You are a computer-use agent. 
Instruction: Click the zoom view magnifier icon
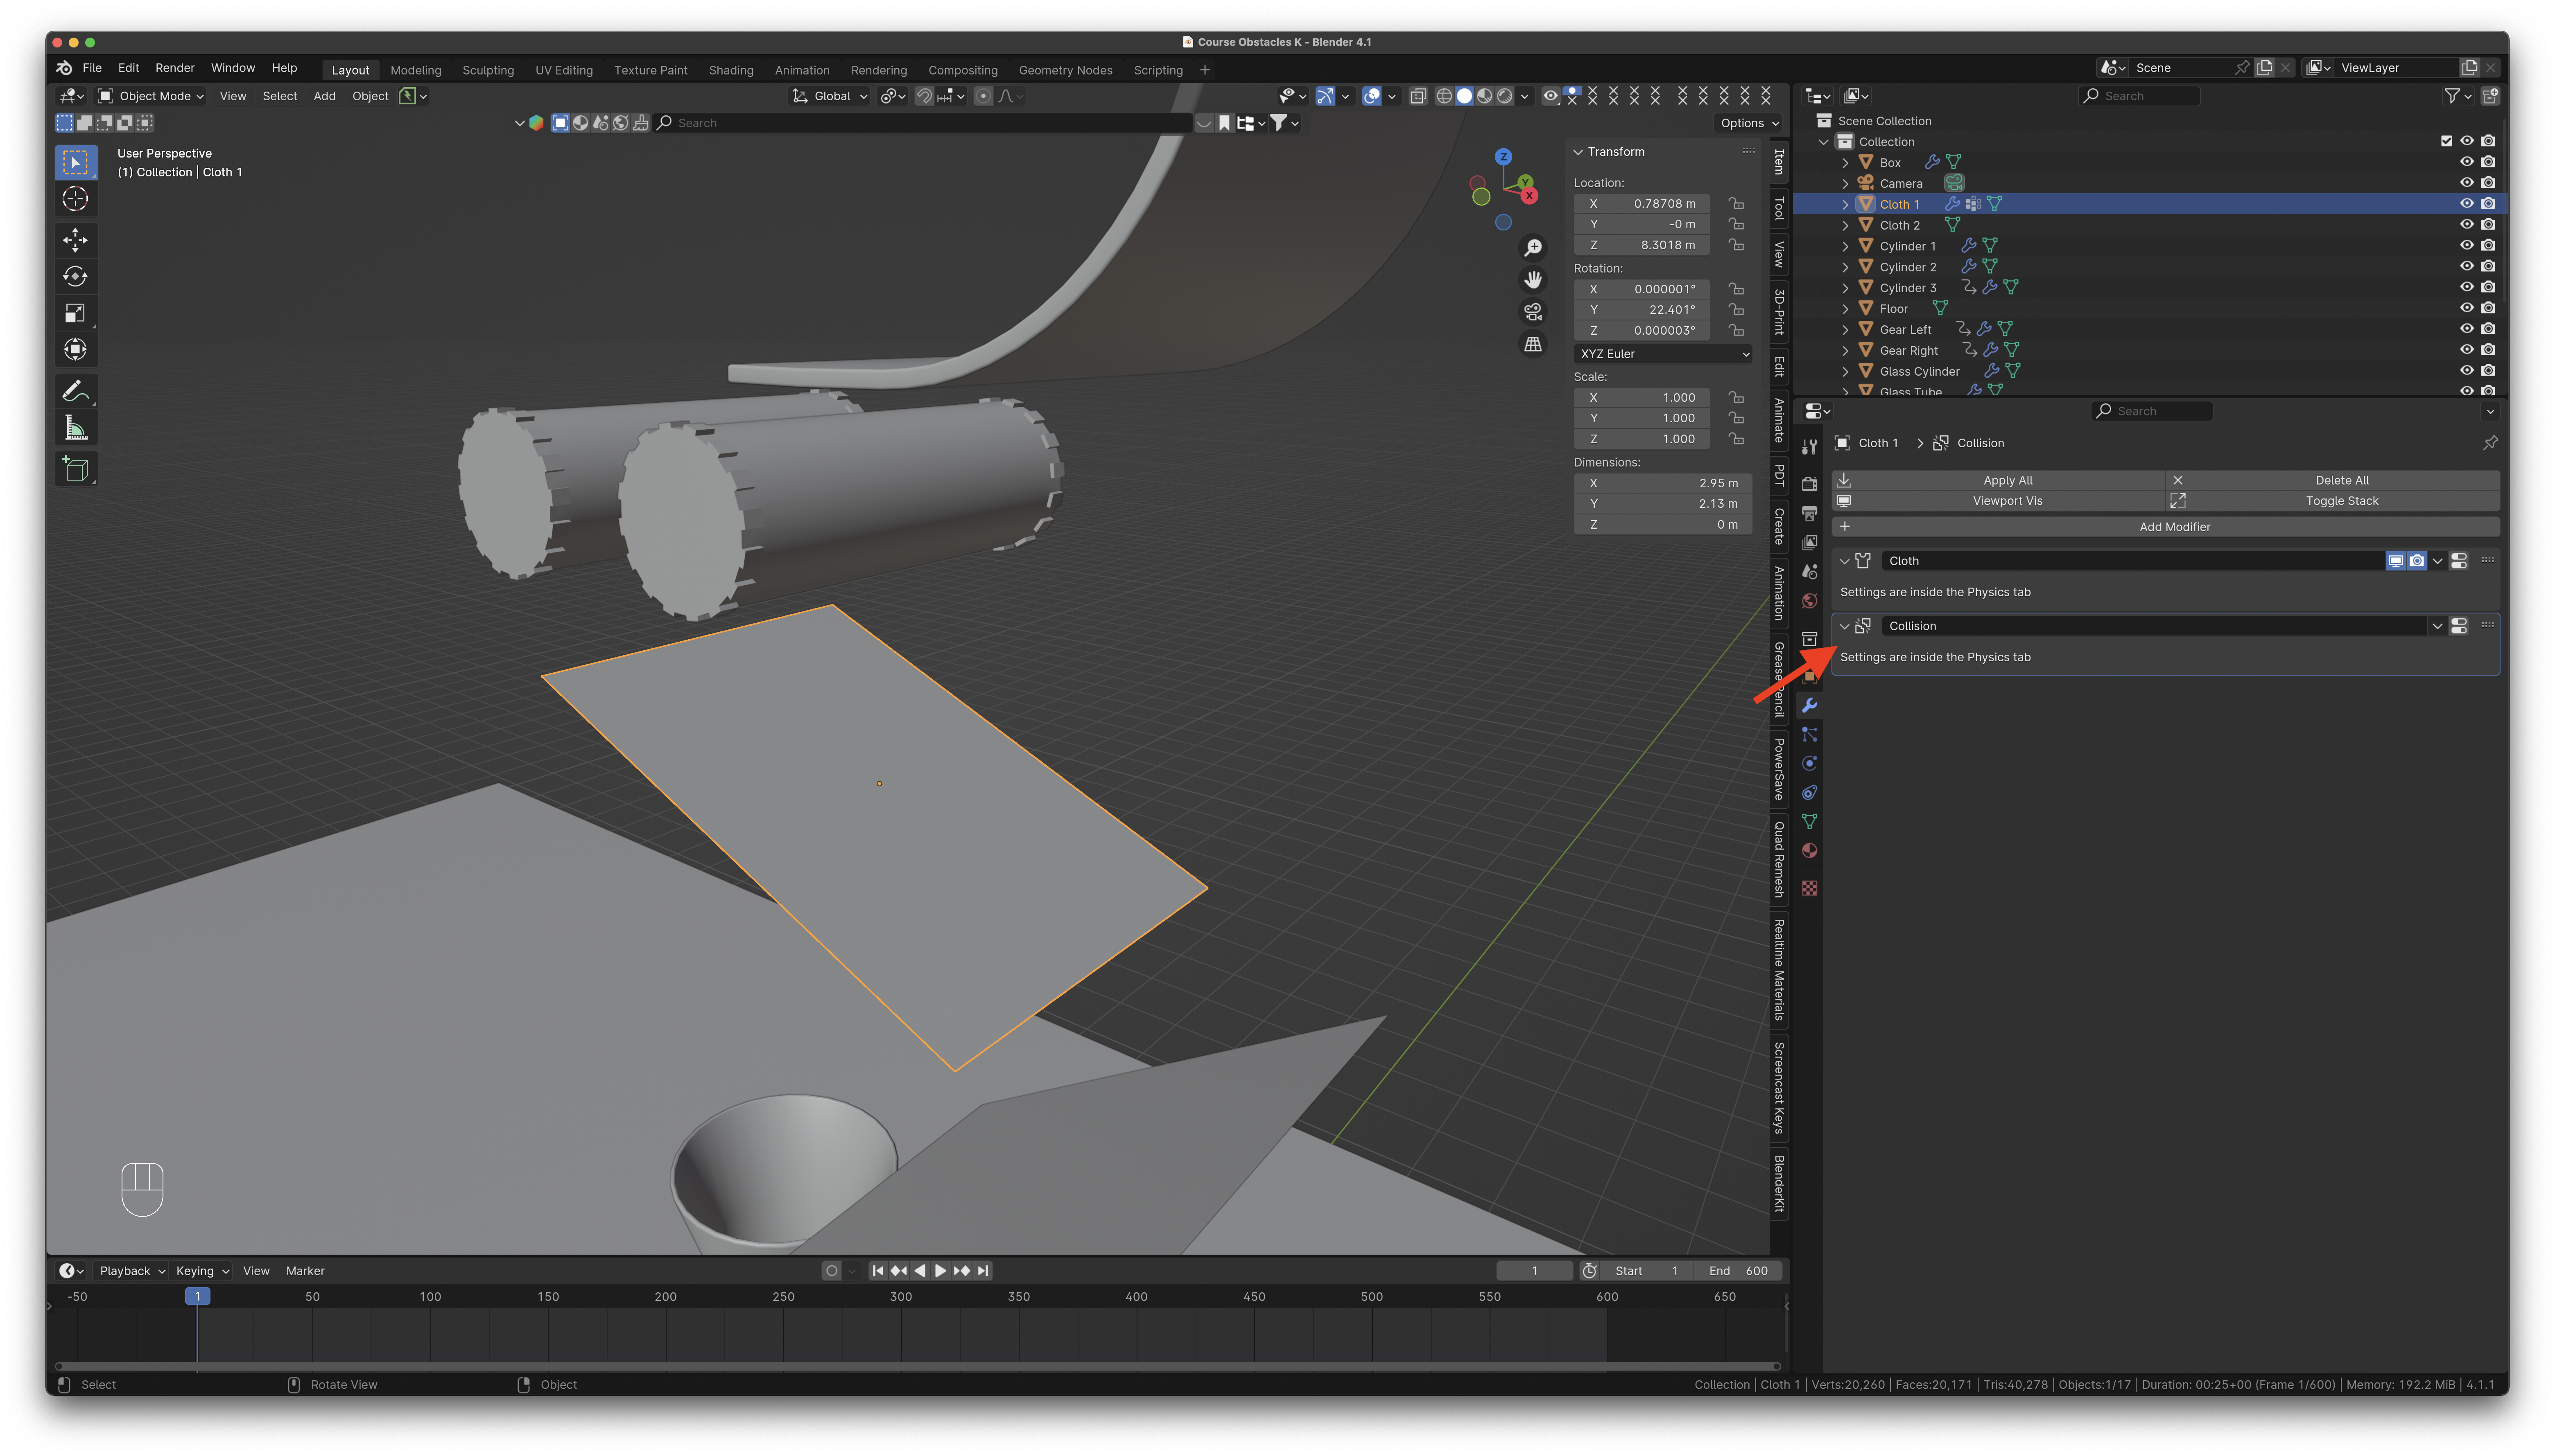pyautogui.click(x=1533, y=248)
